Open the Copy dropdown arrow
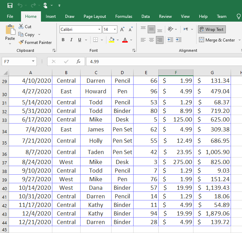Viewport: 242px width, 233px height. coord(39,34)
